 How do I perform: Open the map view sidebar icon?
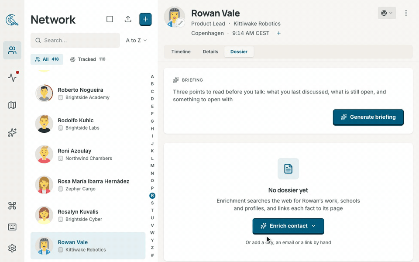pos(12,105)
